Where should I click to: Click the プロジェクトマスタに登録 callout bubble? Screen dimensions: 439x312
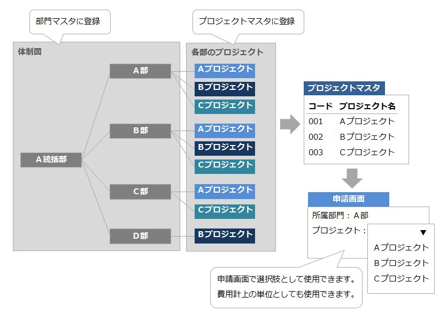[247, 22]
